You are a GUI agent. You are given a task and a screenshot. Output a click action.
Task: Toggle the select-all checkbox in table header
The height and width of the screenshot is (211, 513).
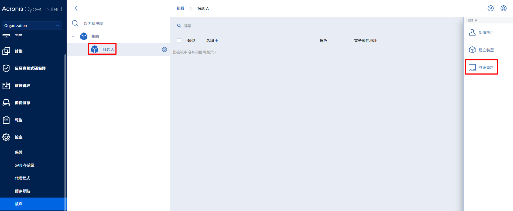[x=179, y=41]
